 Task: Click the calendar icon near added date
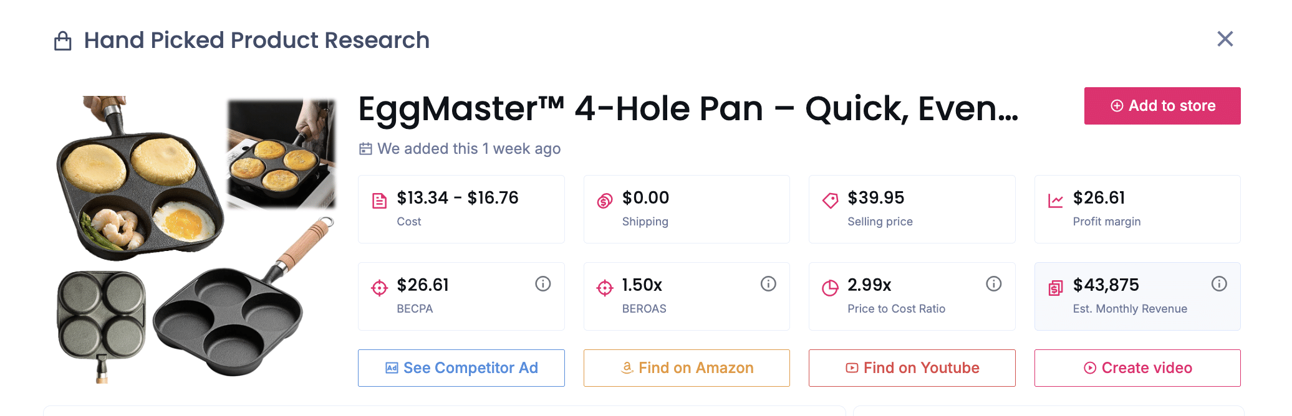pos(365,149)
